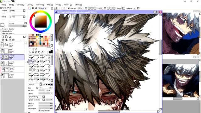201x113 pixels.
Task: Delete the selected layer with trash icon
Action: tap(13, 40)
